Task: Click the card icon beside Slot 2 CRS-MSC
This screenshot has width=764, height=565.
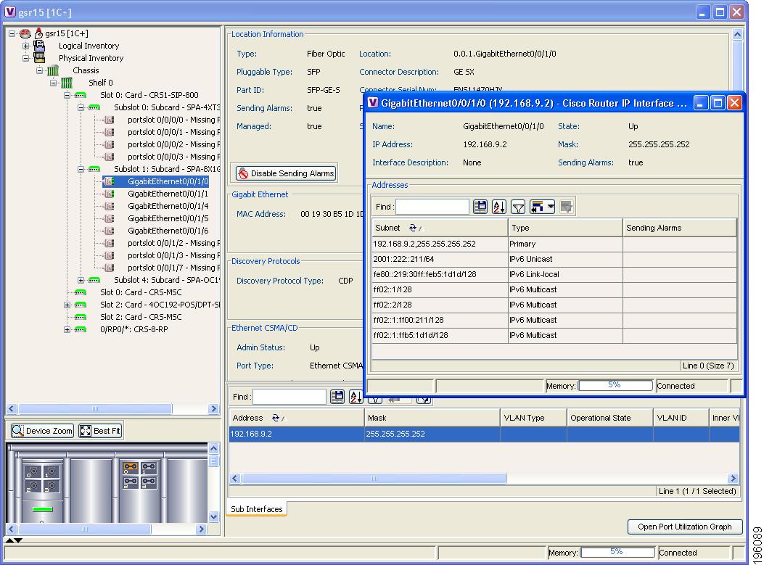Action: click(81, 317)
